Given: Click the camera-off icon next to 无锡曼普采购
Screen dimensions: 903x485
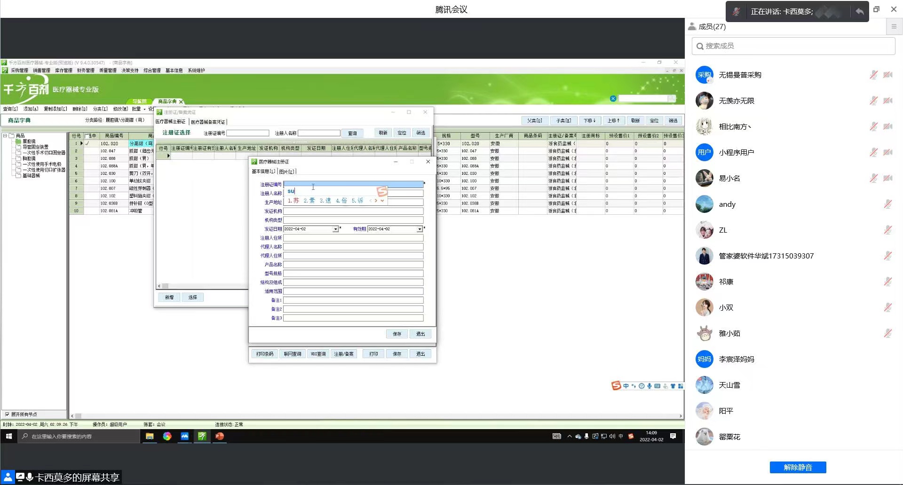Looking at the screenshot, I should coord(888,75).
